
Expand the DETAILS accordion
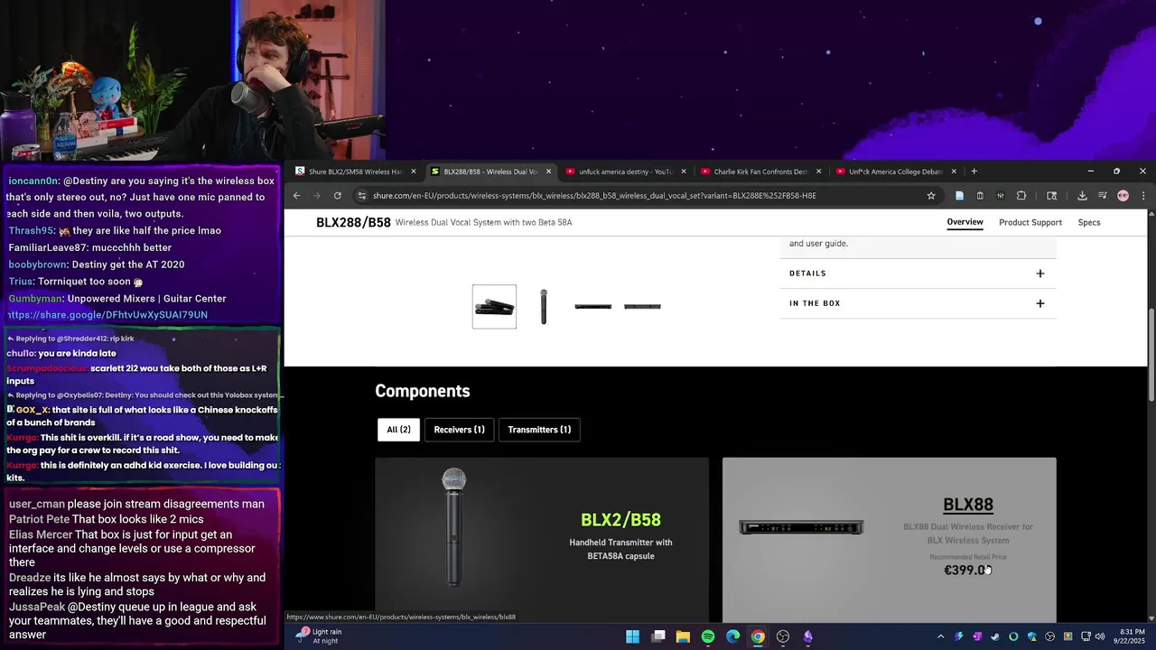918,274
